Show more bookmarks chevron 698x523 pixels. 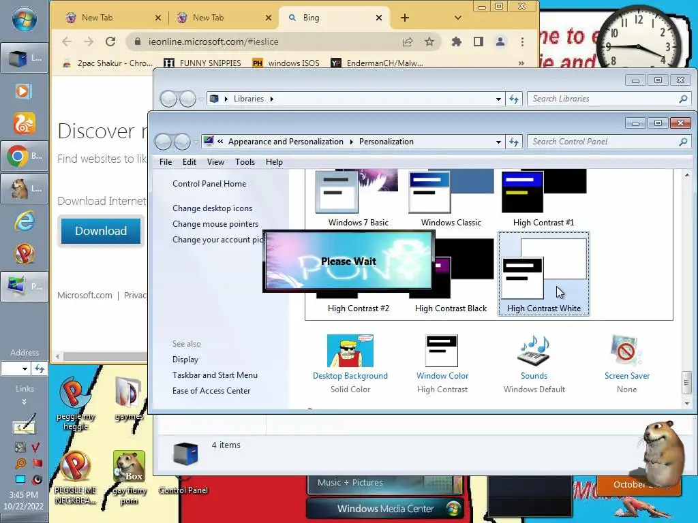(521, 63)
